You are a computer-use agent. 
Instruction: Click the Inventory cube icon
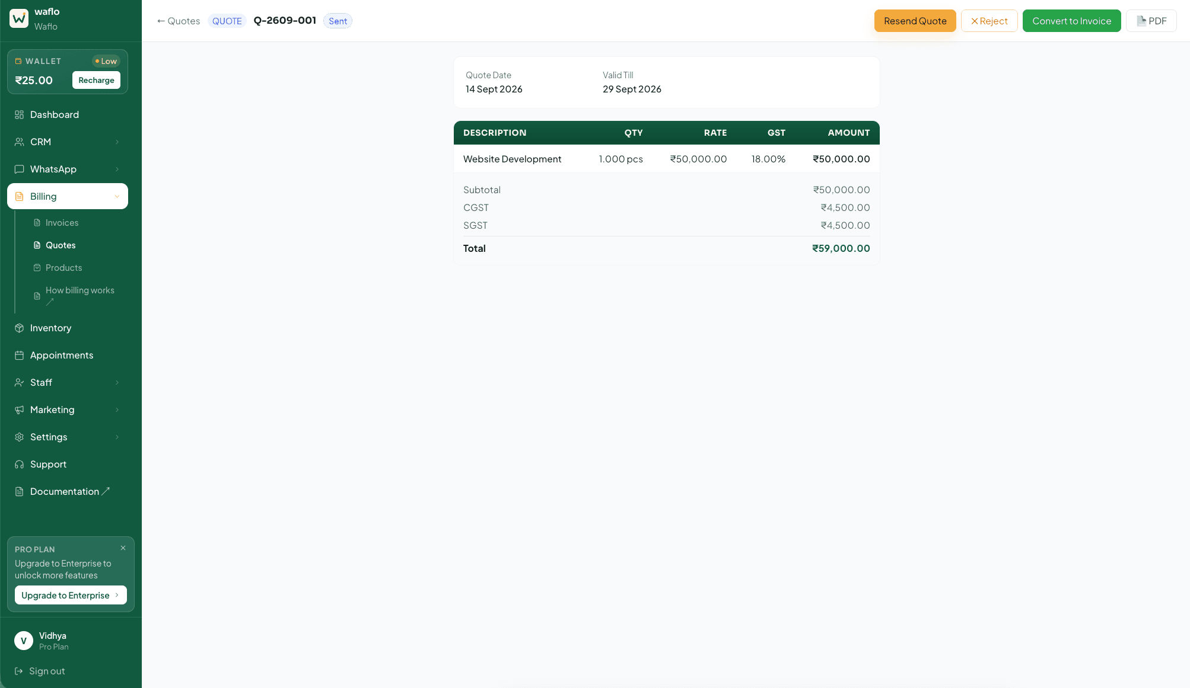point(19,328)
